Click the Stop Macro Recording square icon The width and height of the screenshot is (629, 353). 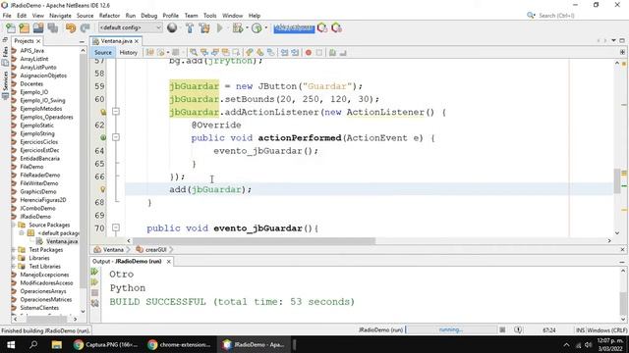coord(319,52)
